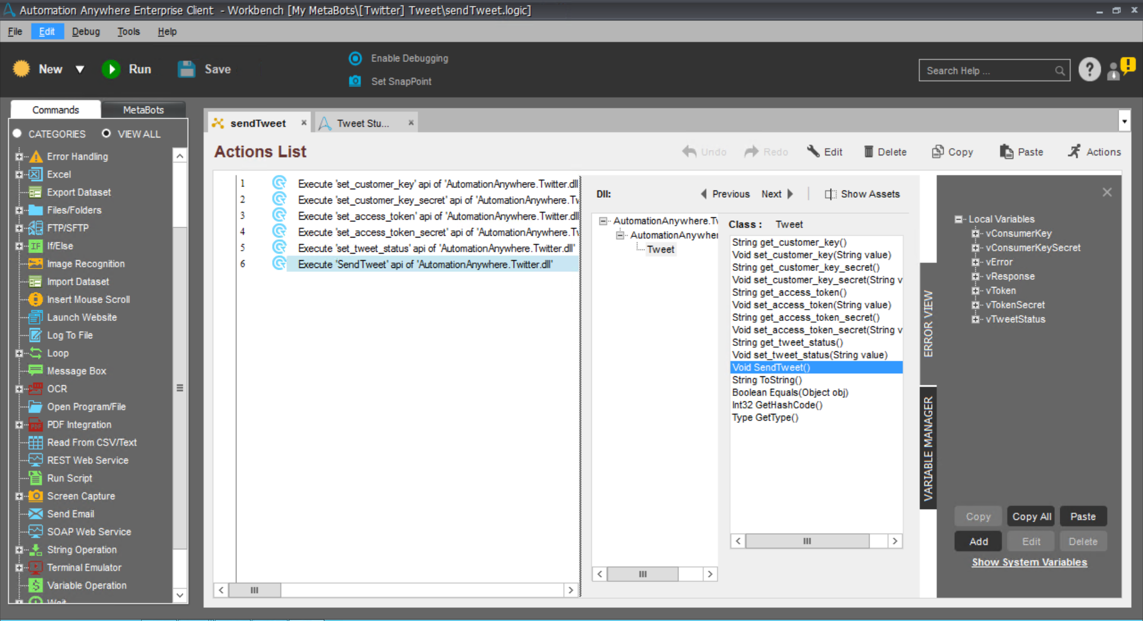The width and height of the screenshot is (1143, 621).
Task: Click the Paste clipboard icon in Actions List
Action: click(x=1006, y=152)
